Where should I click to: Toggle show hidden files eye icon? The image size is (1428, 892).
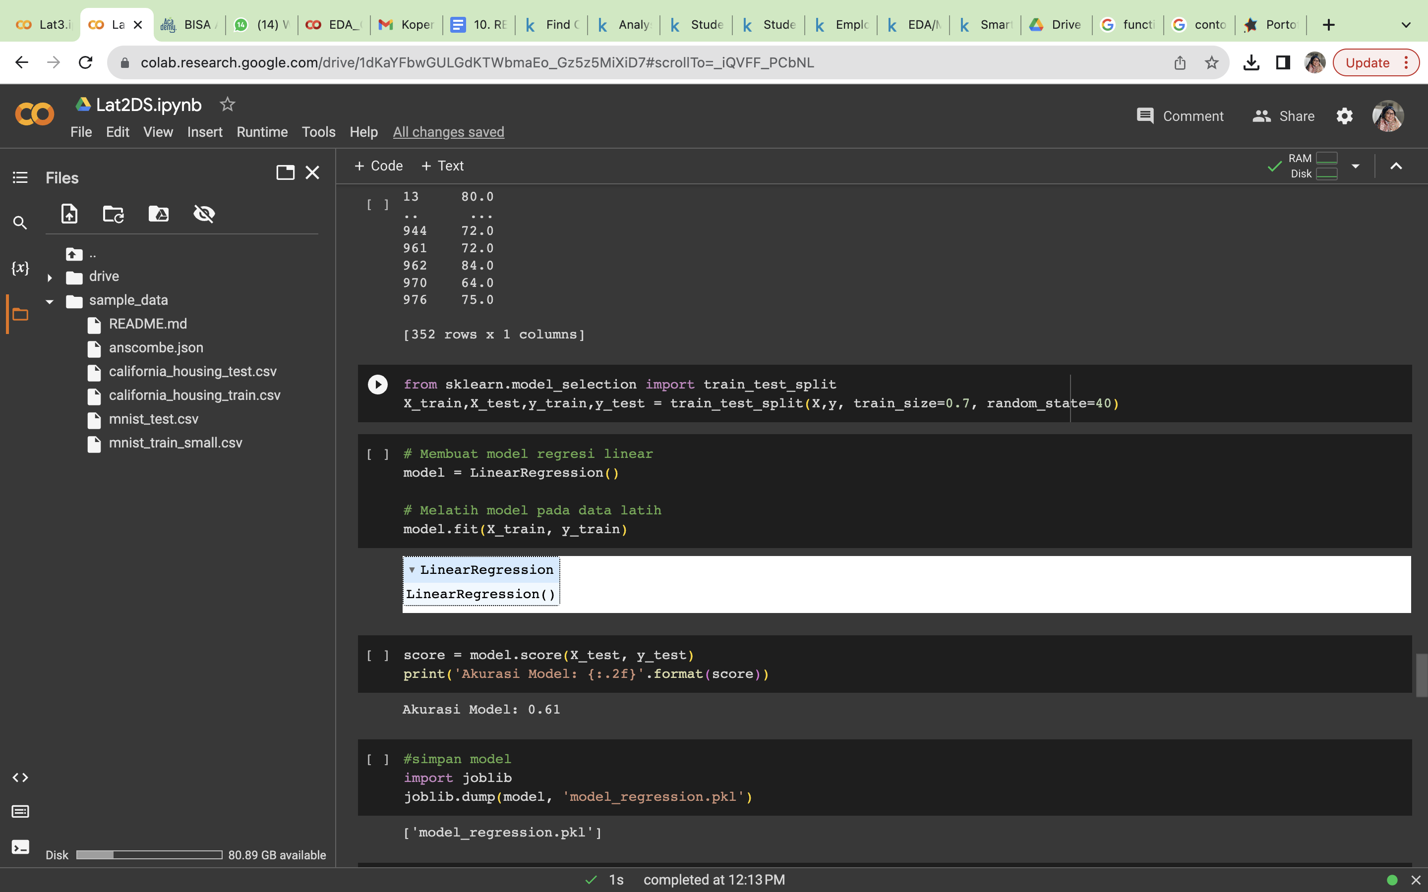tap(204, 214)
